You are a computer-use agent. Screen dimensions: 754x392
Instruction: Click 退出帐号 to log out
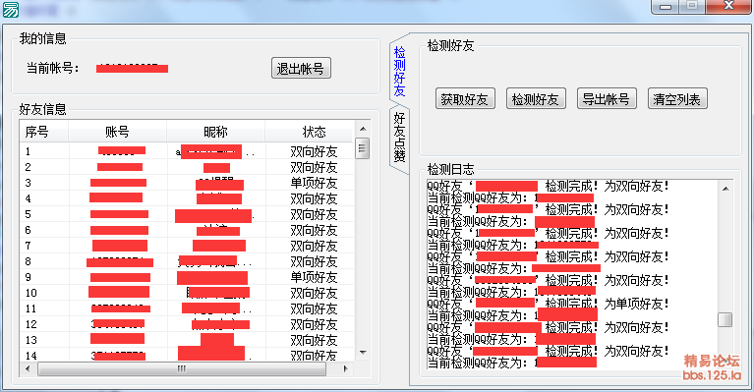click(301, 68)
